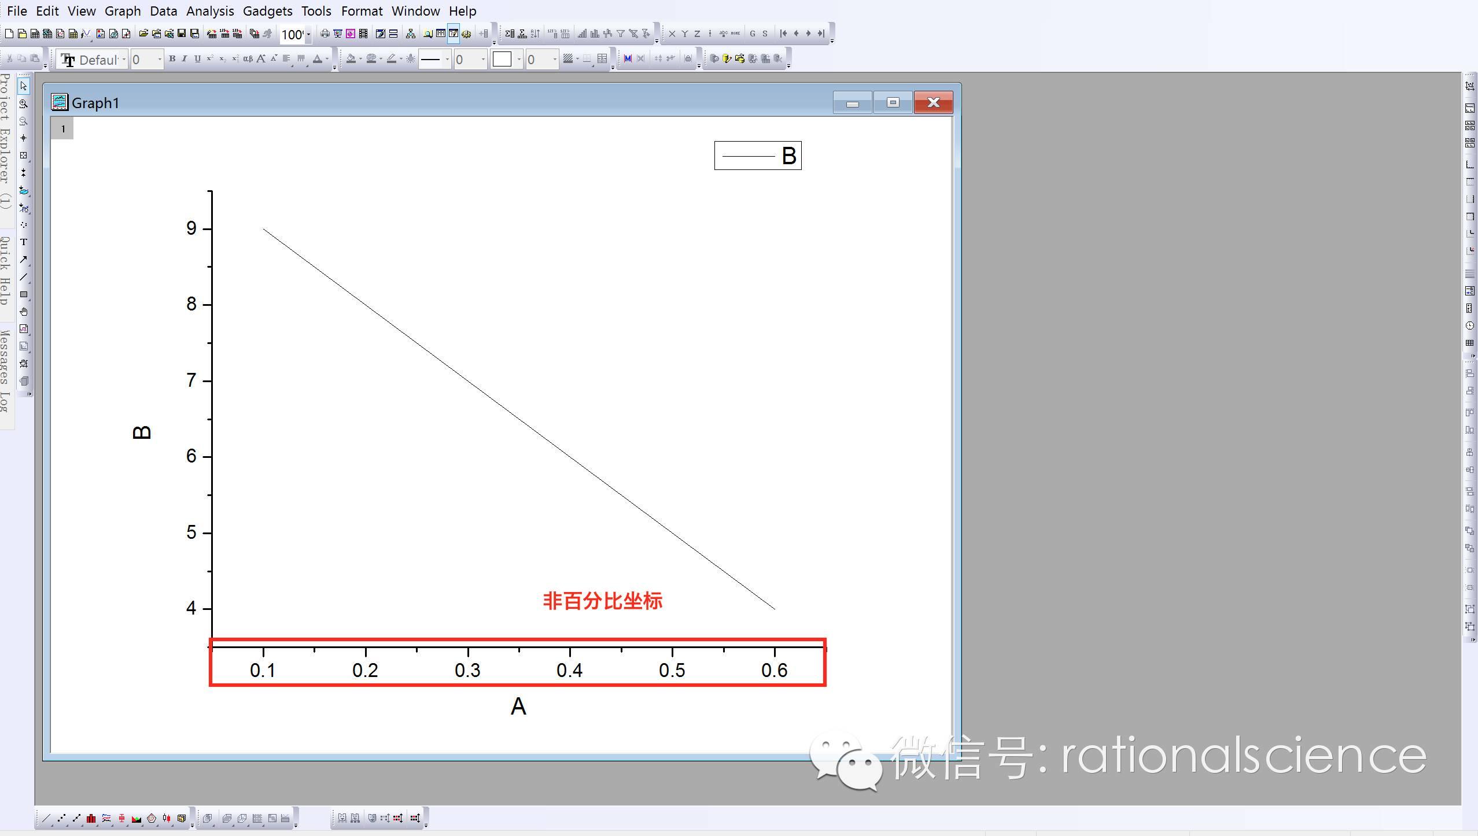Open the line style dropdown
Image resolution: width=1478 pixels, height=836 pixels.
447,60
